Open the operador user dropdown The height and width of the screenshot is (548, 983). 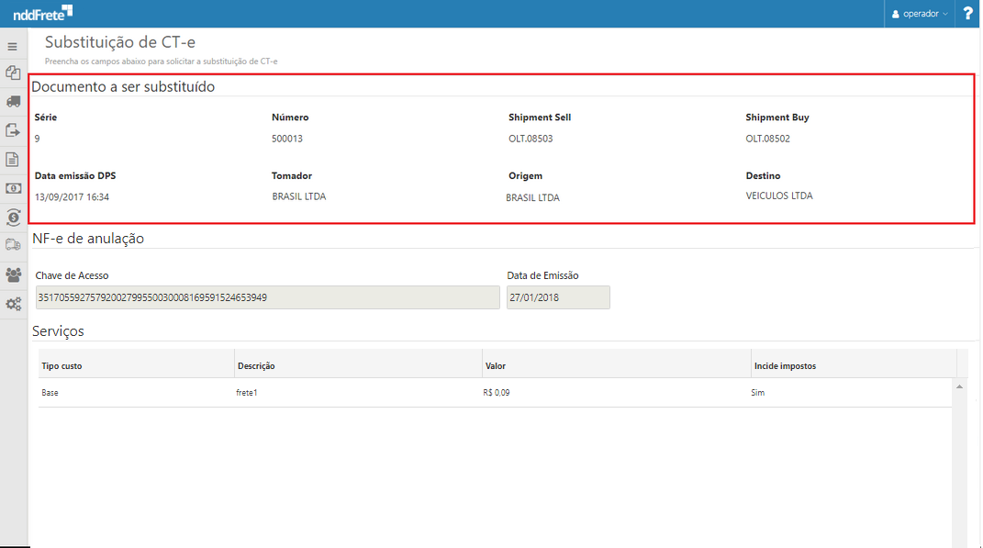[920, 14]
